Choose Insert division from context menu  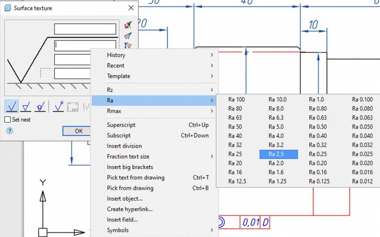click(124, 146)
